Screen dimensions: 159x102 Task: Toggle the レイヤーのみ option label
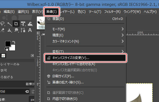(x=10, y=64)
